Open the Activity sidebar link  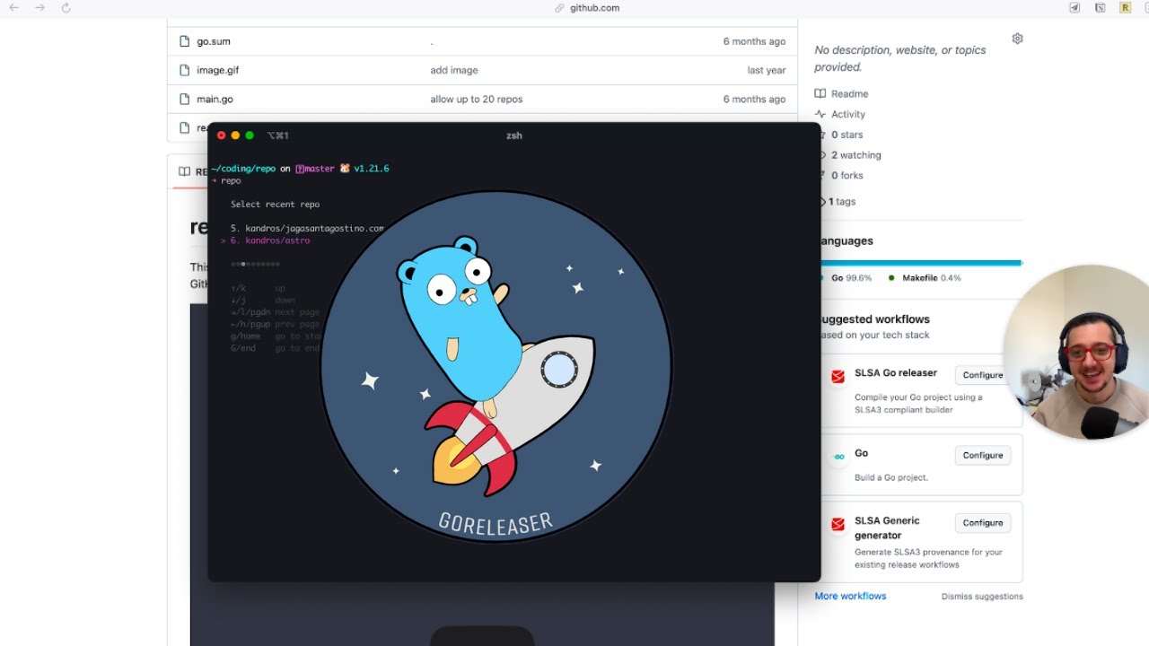pyautogui.click(x=848, y=115)
